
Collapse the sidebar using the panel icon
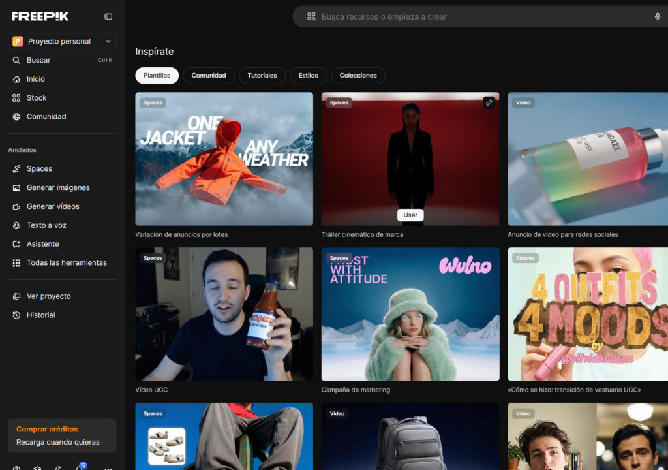click(x=108, y=16)
